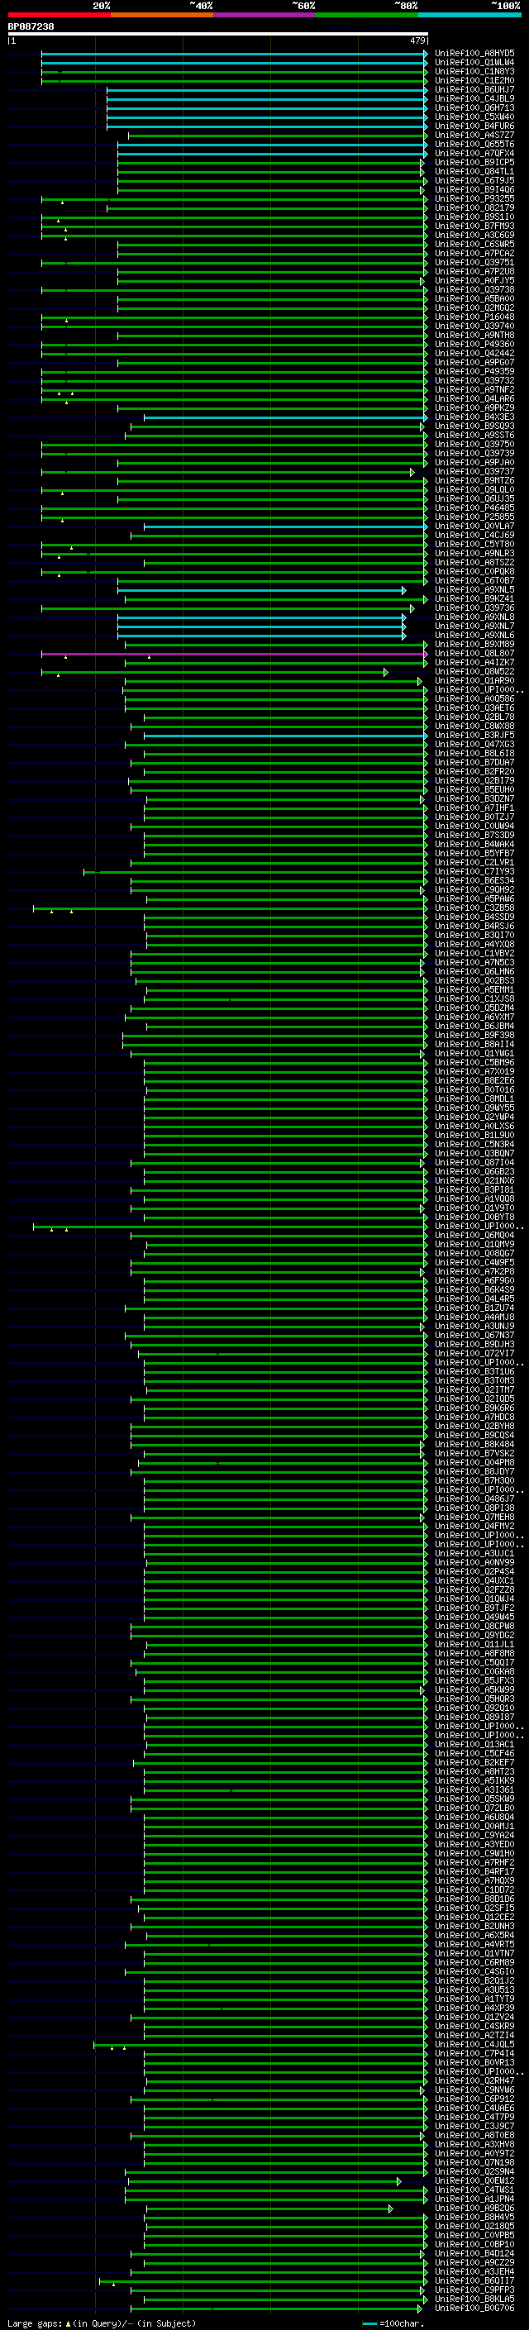Open hit UniRef100_Q42442

tap(474, 354)
